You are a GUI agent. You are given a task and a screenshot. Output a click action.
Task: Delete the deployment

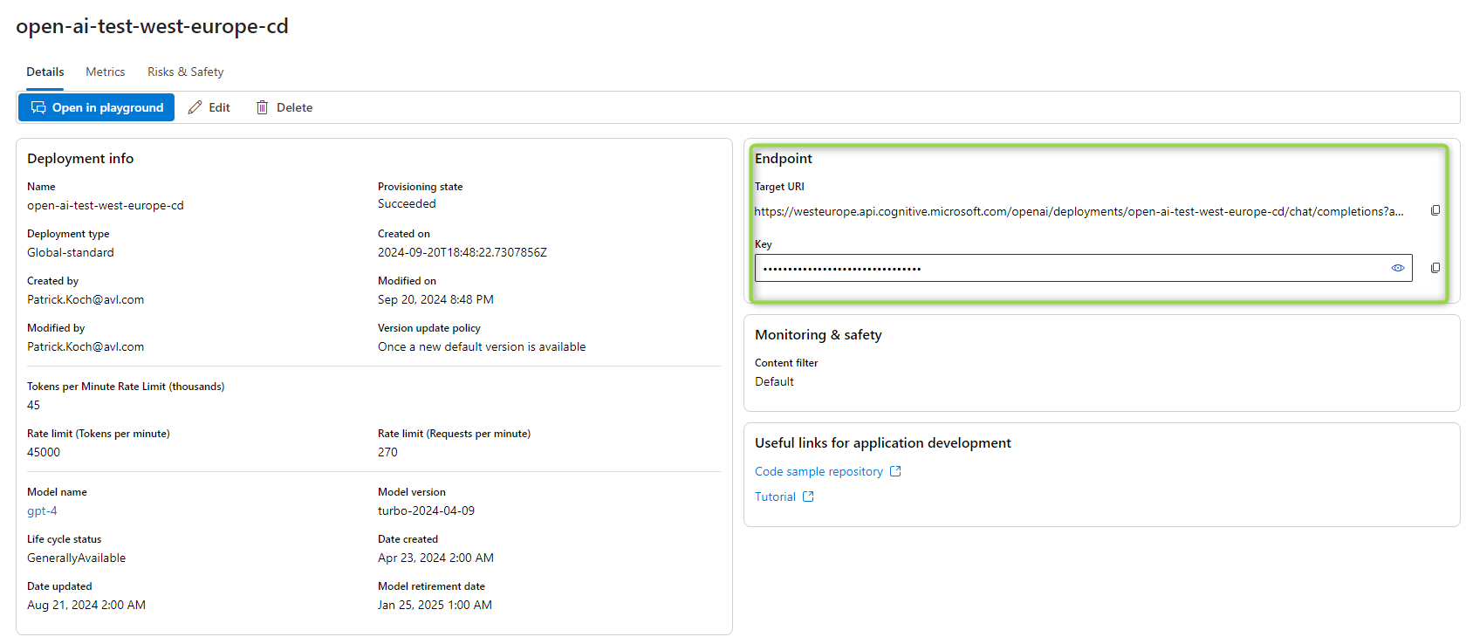[x=284, y=107]
